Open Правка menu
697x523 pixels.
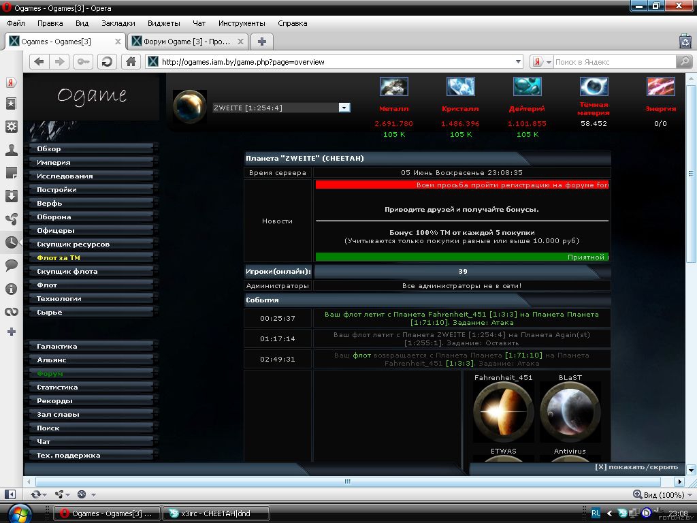click(50, 23)
